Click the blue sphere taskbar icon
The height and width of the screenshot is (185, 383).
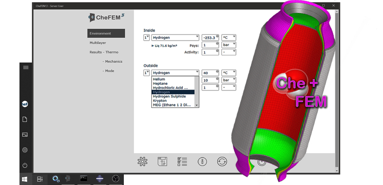tap(100, 179)
